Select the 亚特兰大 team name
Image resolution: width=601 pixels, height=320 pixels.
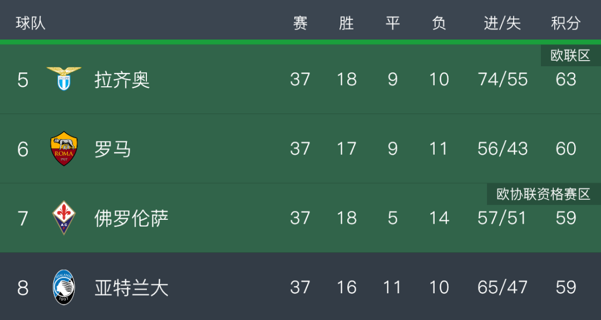(131, 288)
